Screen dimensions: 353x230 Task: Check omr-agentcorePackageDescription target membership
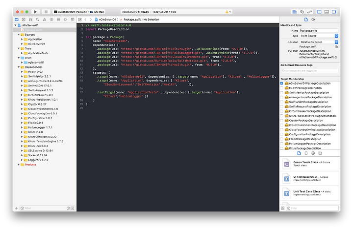point(281,97)
